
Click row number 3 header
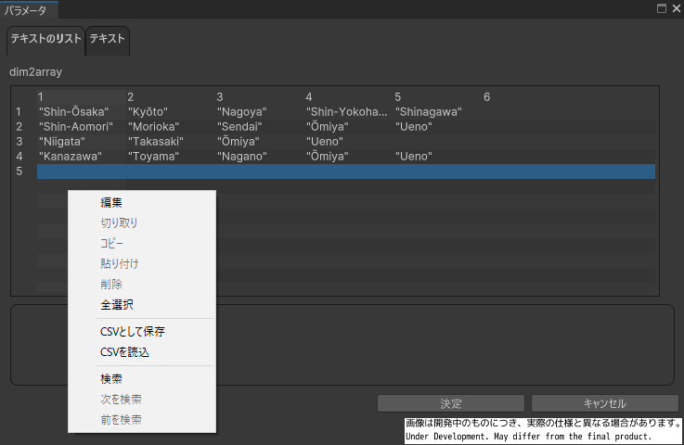19,142
